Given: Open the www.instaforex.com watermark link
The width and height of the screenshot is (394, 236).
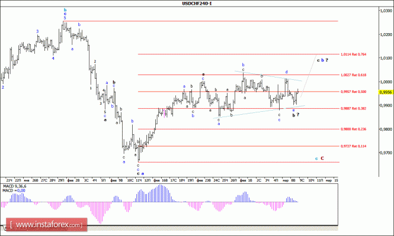Looking at the screenshot, I should (x=46, y=225).
